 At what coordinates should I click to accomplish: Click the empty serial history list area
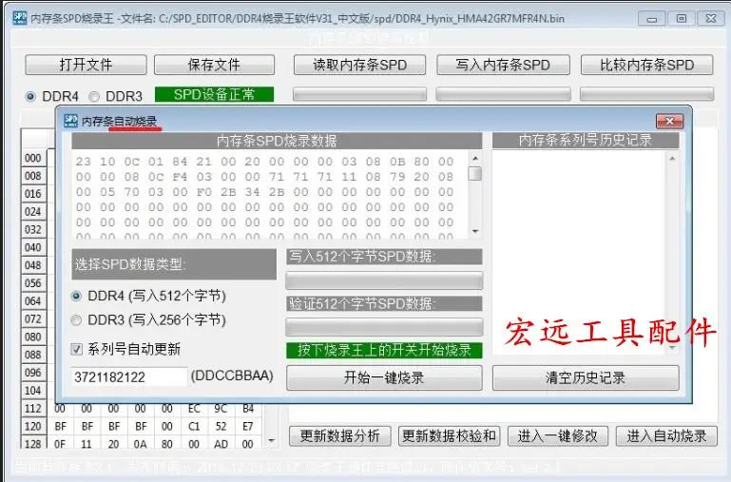click(579, 252)
